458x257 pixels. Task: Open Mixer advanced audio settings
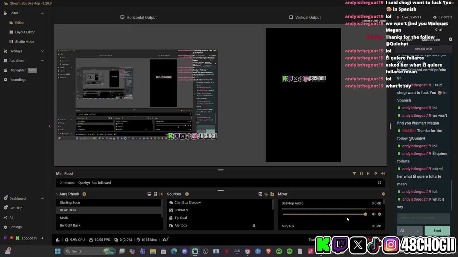383,194
